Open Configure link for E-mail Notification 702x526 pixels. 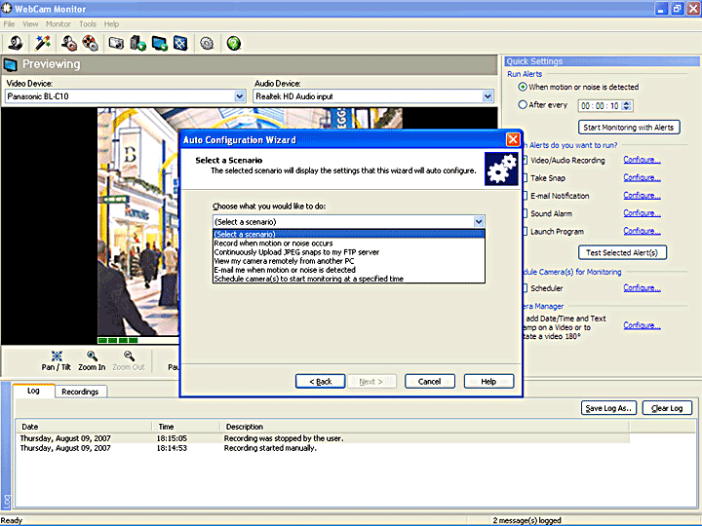642,196
